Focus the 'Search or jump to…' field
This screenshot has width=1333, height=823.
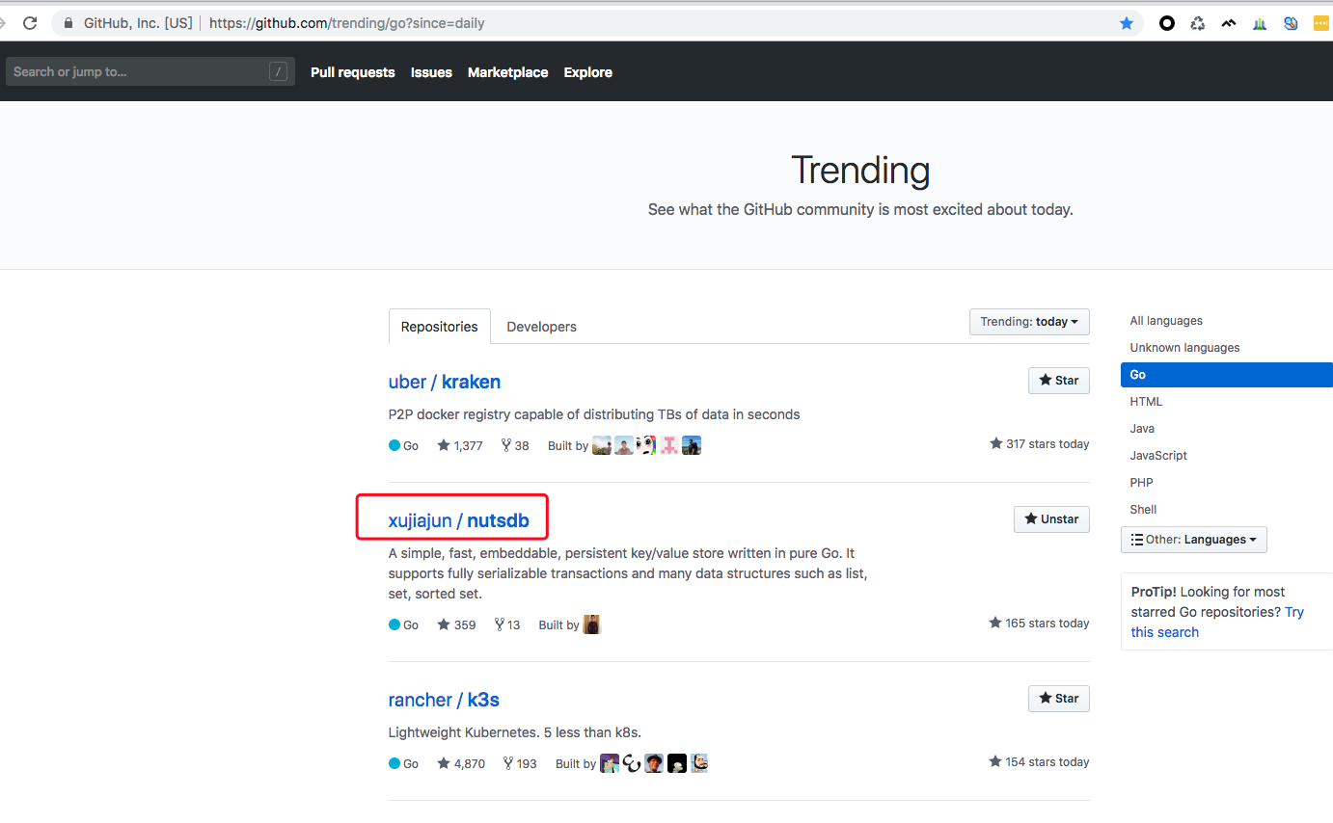150,71
